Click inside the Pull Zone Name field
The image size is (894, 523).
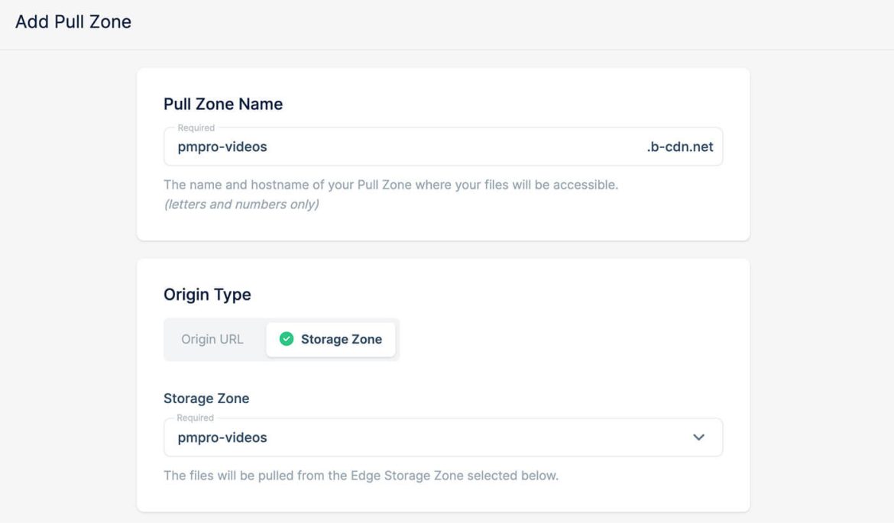tap(382, 147)
